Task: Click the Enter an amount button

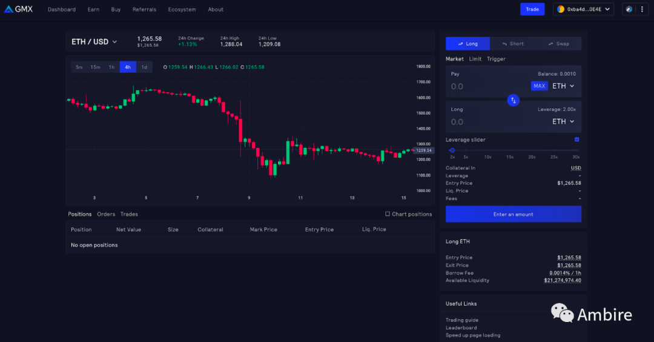Action: (x=513, y=214)
